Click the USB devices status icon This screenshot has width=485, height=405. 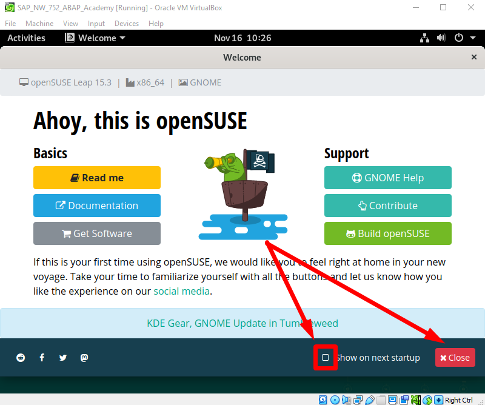(x=370, y=400)
